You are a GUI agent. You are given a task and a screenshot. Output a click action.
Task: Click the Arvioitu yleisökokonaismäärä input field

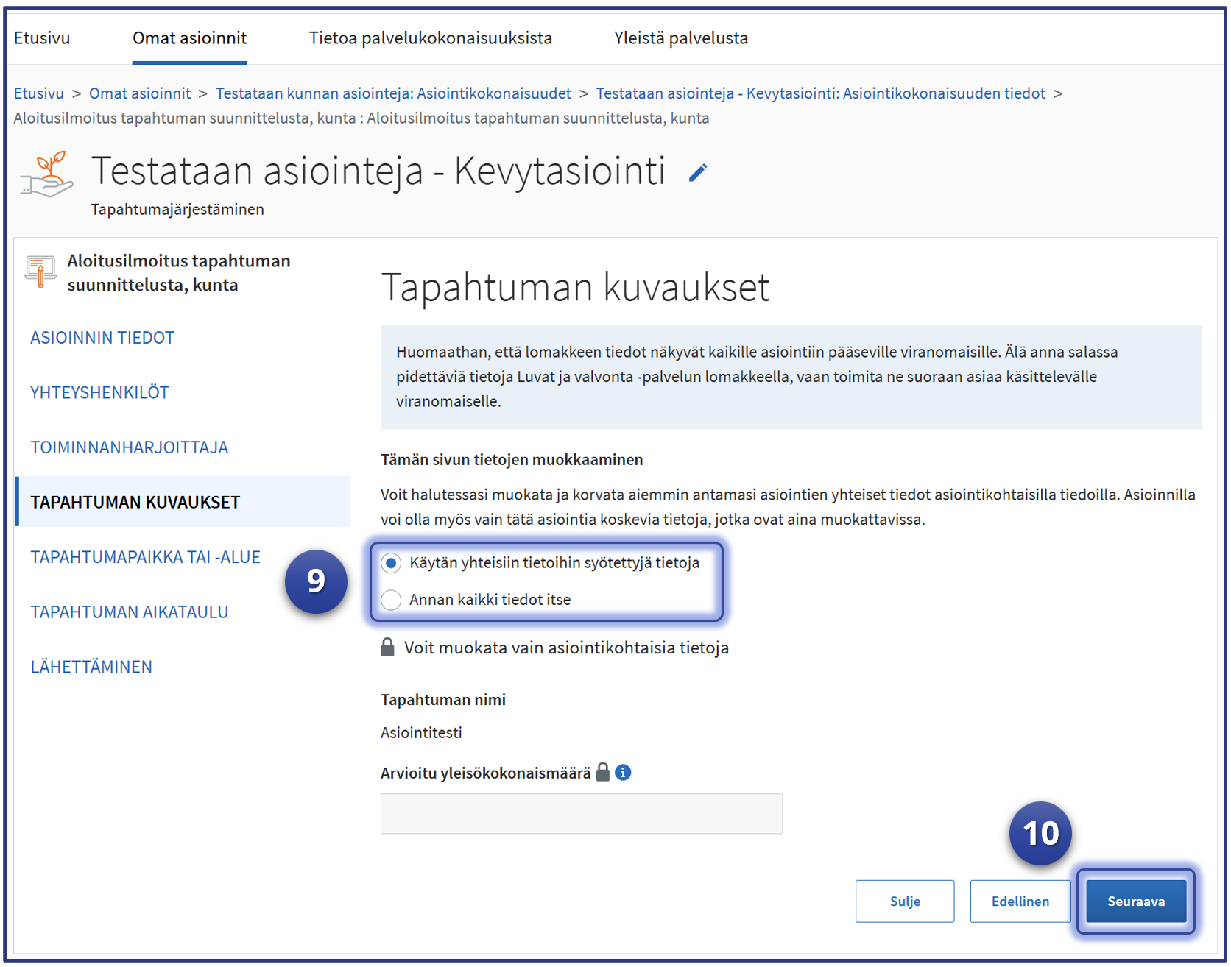coord(581,814)
